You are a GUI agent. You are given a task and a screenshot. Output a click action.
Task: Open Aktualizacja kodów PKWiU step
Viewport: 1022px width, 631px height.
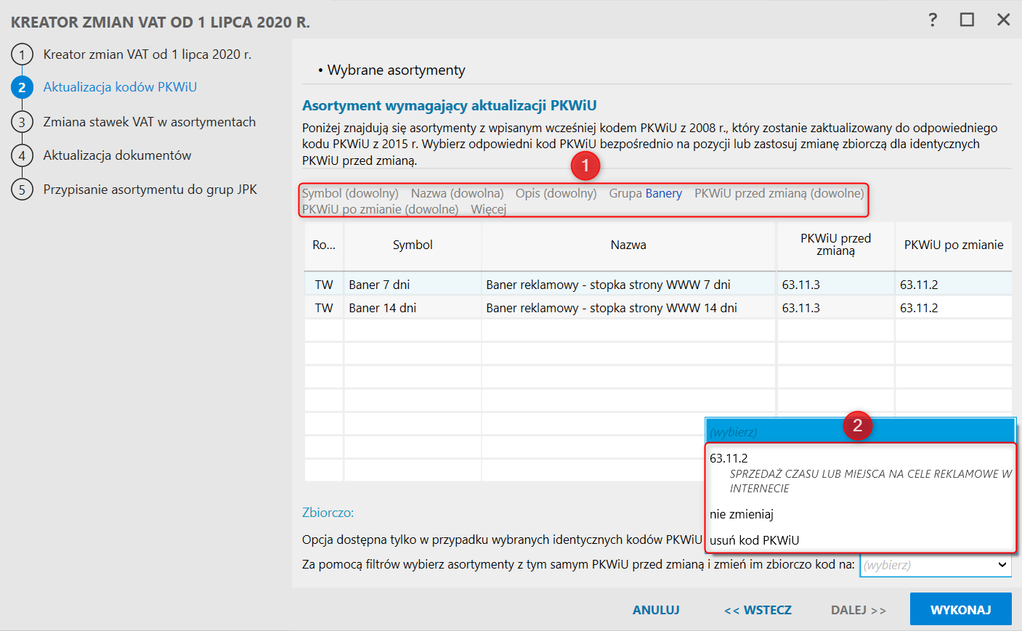tap(120, 87)
